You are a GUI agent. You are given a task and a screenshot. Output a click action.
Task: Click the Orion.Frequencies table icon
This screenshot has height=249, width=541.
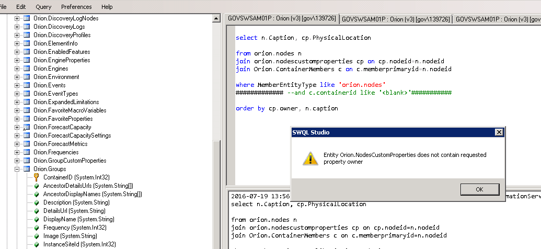27,152
